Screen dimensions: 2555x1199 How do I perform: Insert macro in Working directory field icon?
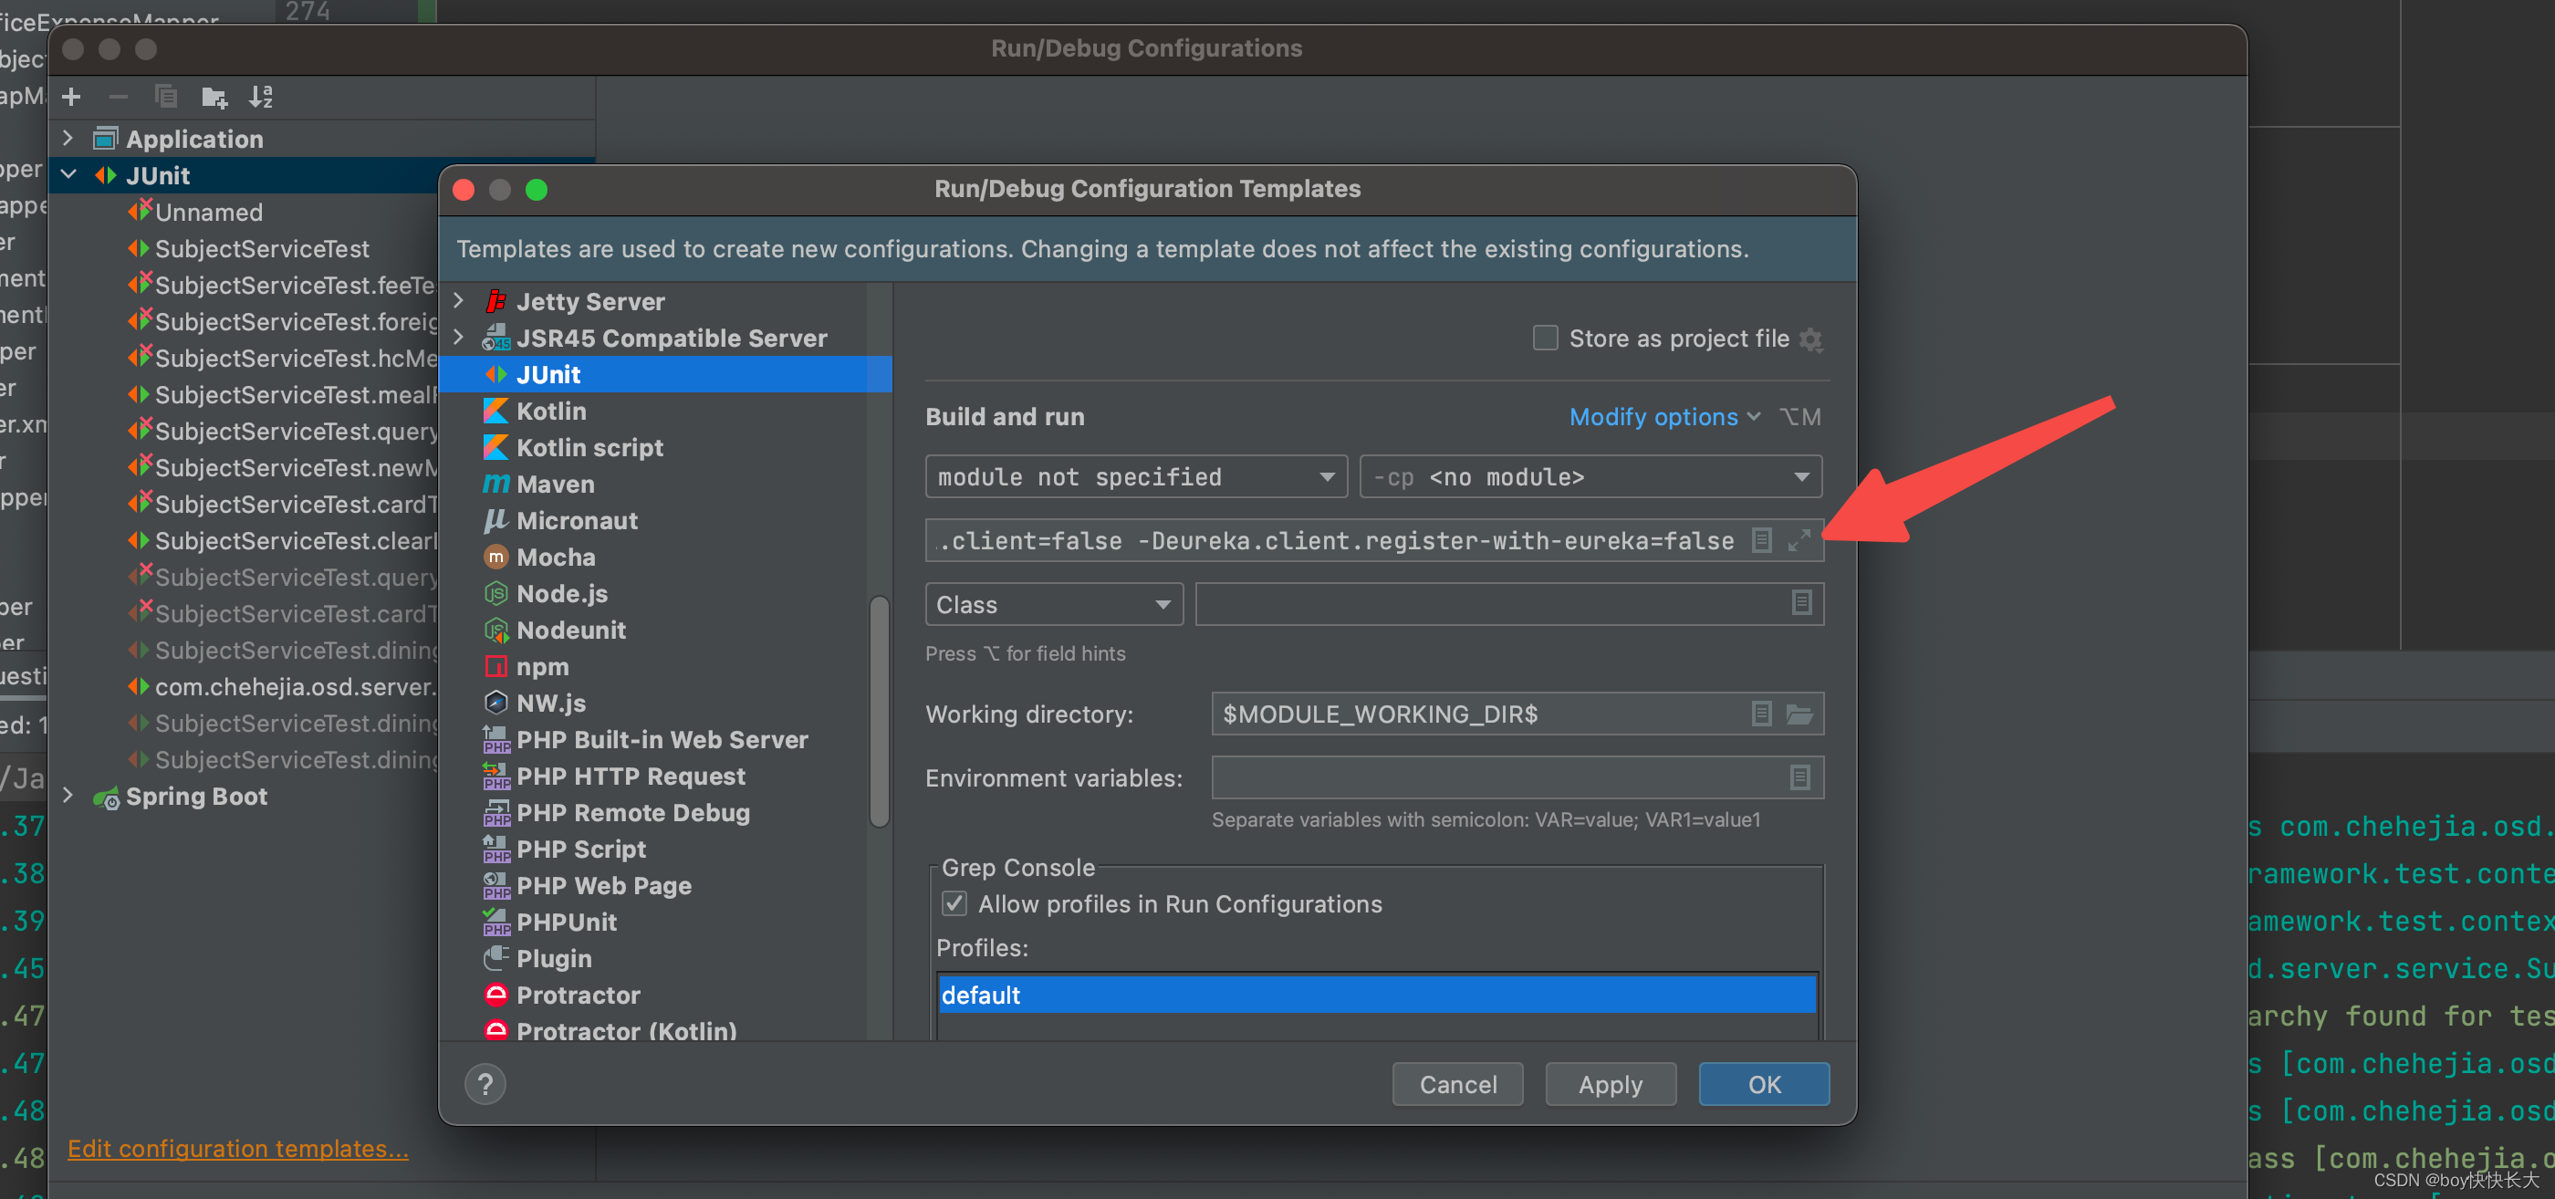tap(1761, 714)
